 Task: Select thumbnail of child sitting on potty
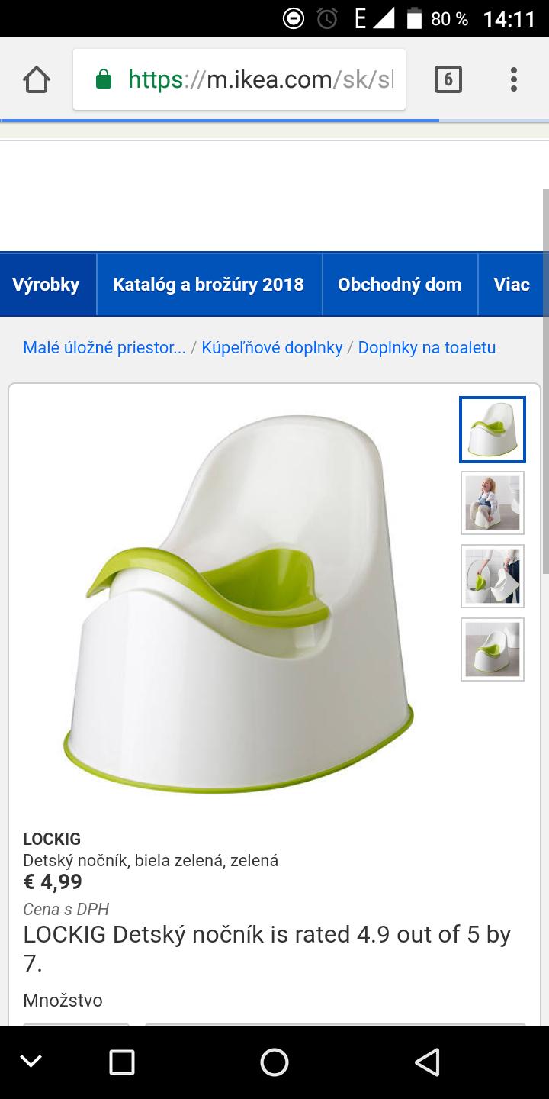point(493,503)
